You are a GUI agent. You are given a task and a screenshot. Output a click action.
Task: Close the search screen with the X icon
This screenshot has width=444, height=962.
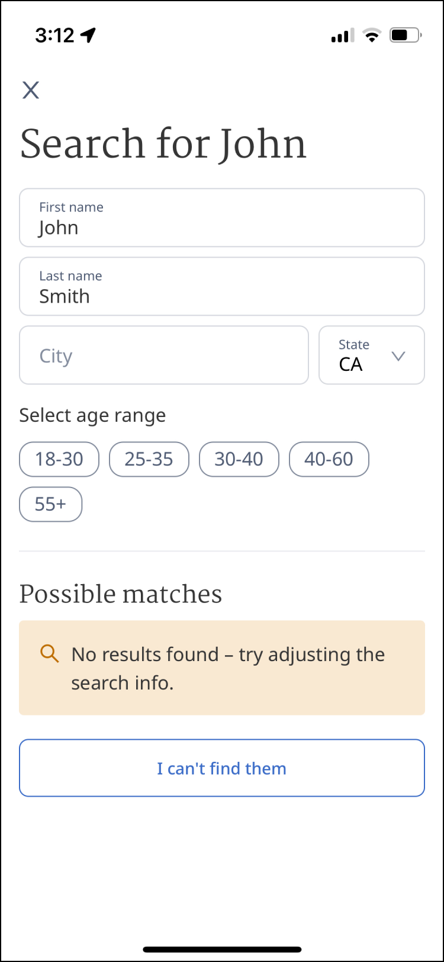(x=31, y=90)
